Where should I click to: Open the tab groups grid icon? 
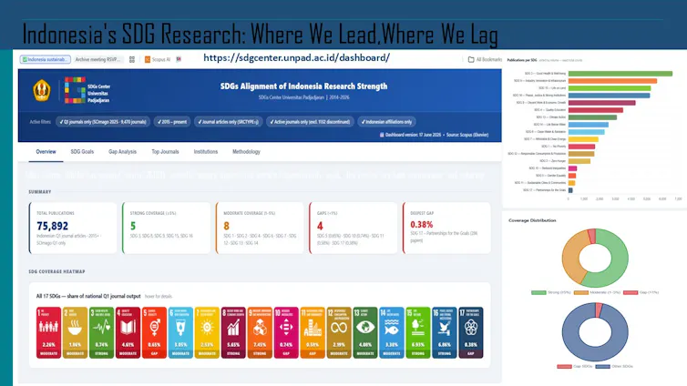point(132,59)
